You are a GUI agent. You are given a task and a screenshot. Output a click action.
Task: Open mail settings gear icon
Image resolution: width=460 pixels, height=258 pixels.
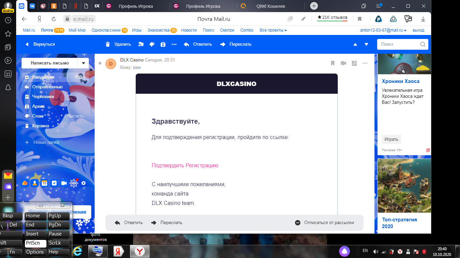click(84, 183)
